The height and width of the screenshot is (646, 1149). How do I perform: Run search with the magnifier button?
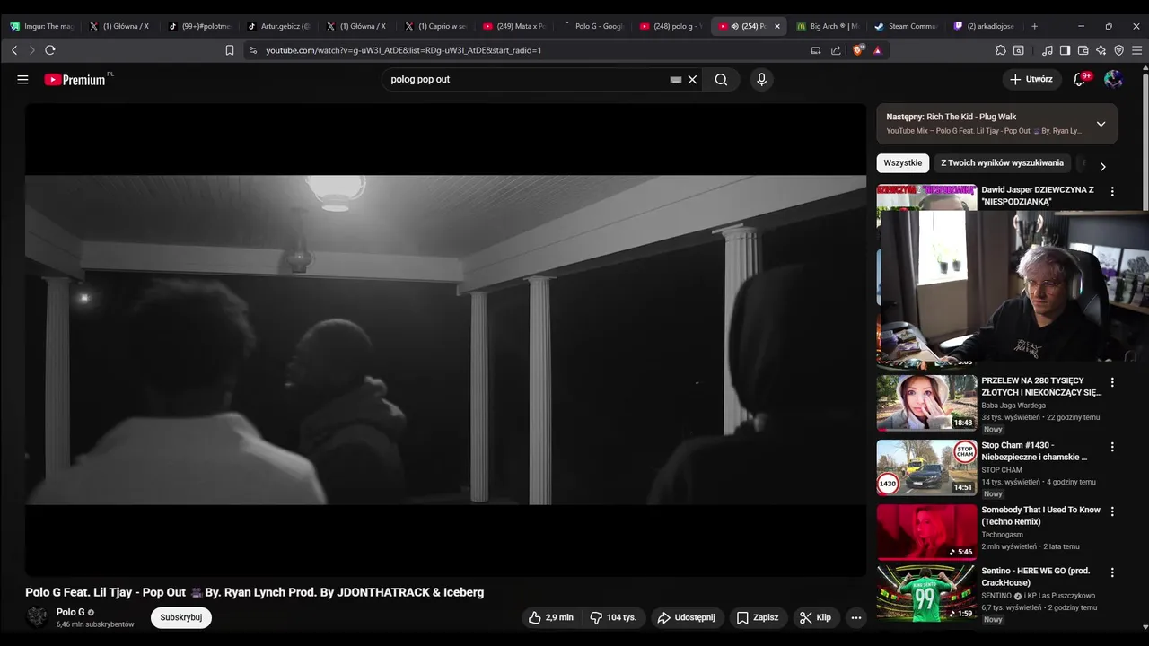[x=721, y=79]
